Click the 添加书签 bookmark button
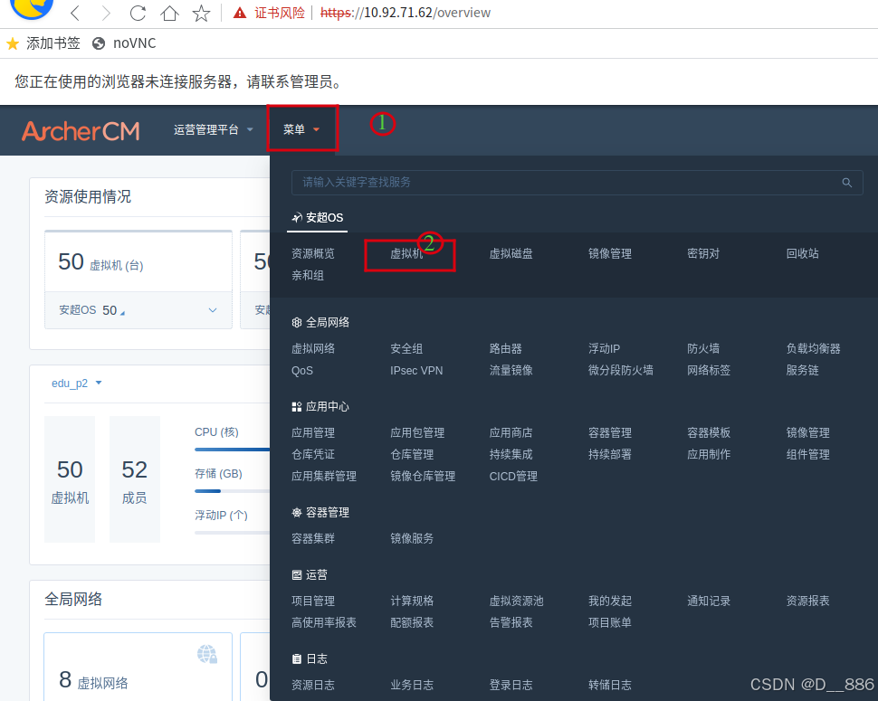 click(43, 43)
